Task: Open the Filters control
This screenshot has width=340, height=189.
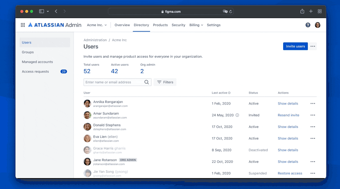Action: tap(165, 82)
